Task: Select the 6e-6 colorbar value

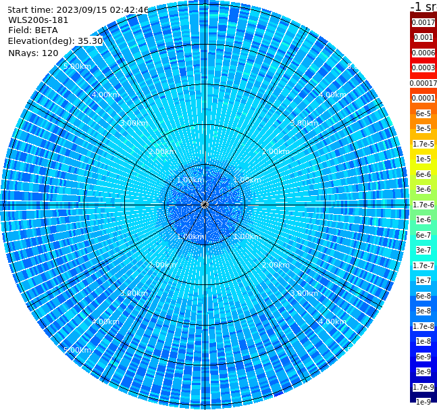Action: click(x=423, y=174)
